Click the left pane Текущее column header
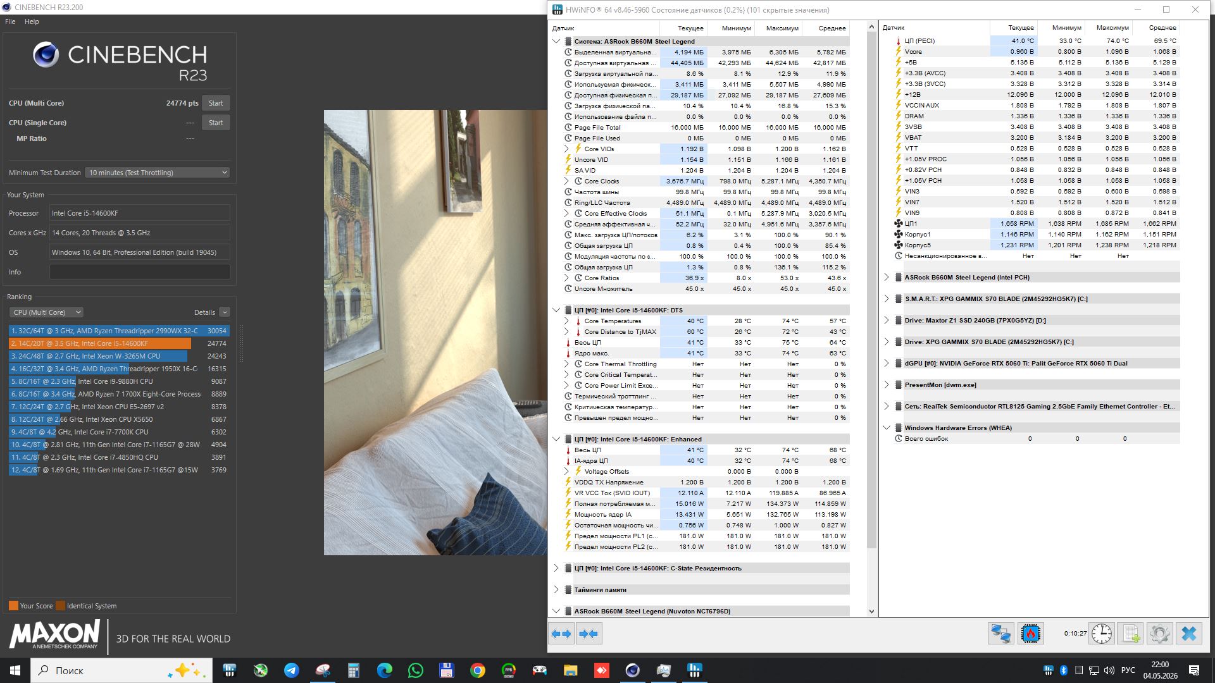Image resolution: width=1215 pixels, height=683 pixels. click(683, 28)
